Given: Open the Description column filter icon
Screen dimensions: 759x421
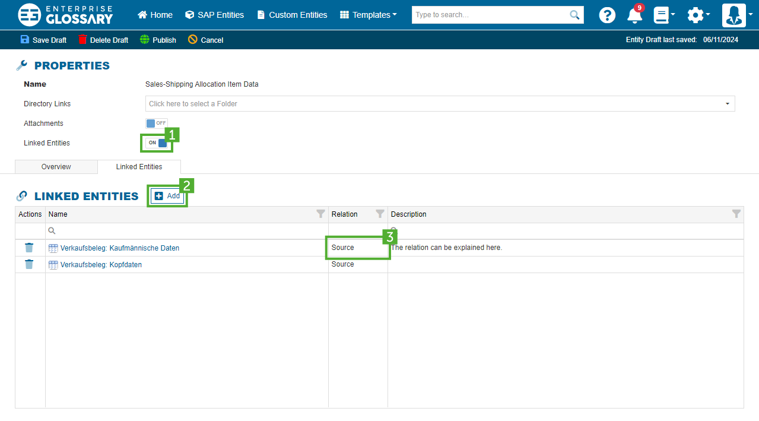Looking at the screenshot, I should (x=736, y=214).
